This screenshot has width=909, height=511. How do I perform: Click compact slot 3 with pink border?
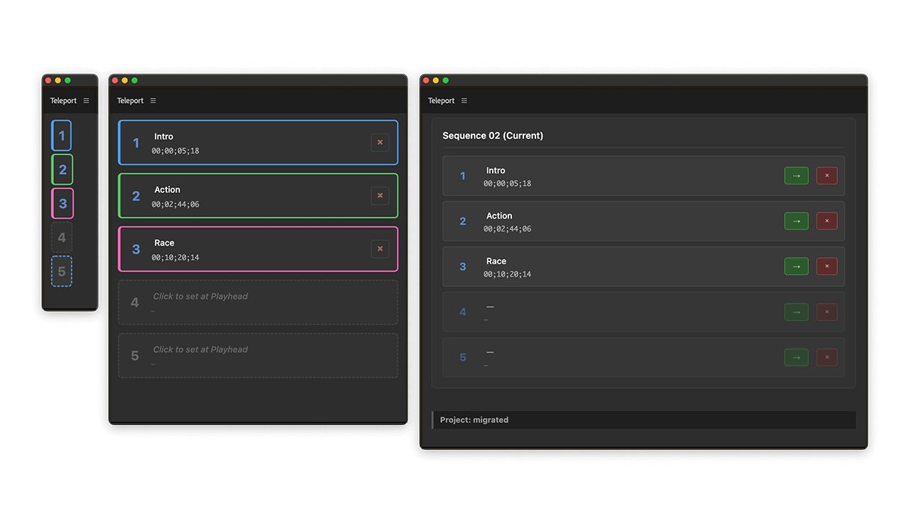[62, 204]
